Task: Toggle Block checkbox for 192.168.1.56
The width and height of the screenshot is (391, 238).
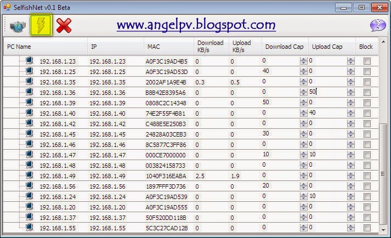Action: coord(367,186)
